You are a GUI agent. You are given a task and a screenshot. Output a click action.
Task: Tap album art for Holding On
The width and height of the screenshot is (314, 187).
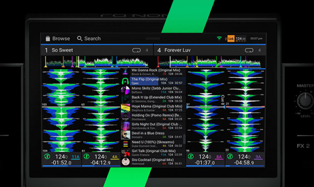126,117
